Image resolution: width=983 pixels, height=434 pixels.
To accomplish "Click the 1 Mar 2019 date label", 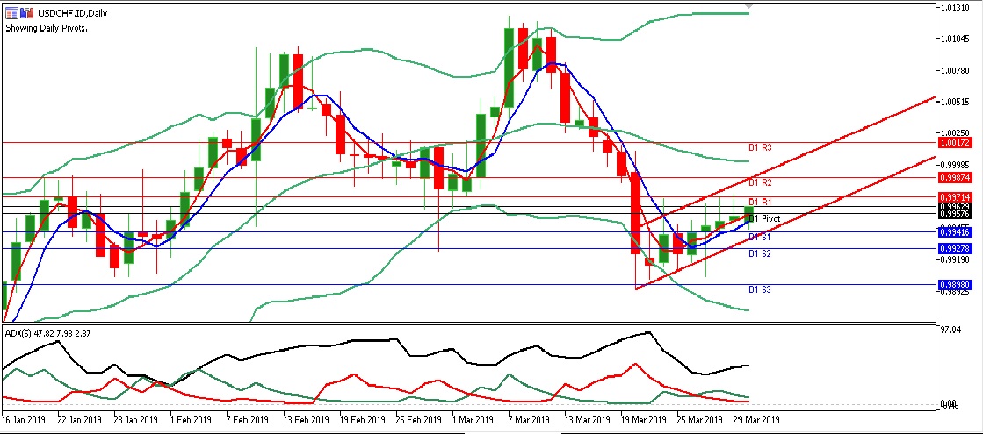I will click(x=472, y=419).
